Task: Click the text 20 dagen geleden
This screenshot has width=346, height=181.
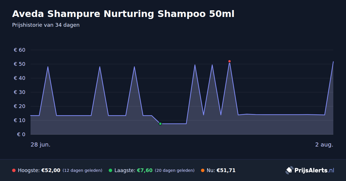Action: point(175,170)
